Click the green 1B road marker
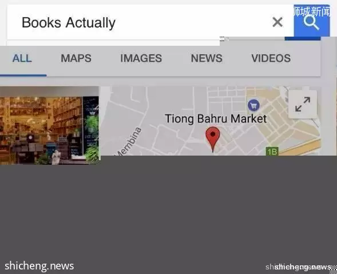This screenshot has height=274, width=337. coord(272,151)
